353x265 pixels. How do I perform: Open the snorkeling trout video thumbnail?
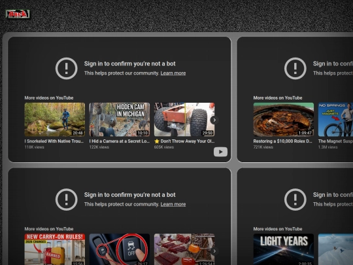(55, 120)
